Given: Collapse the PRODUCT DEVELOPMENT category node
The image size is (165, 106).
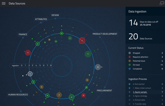Looking at the screenshot, I should 100,37.
